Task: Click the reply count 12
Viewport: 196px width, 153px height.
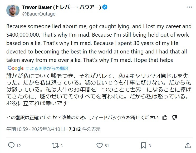Action: (x=18, y=145)
